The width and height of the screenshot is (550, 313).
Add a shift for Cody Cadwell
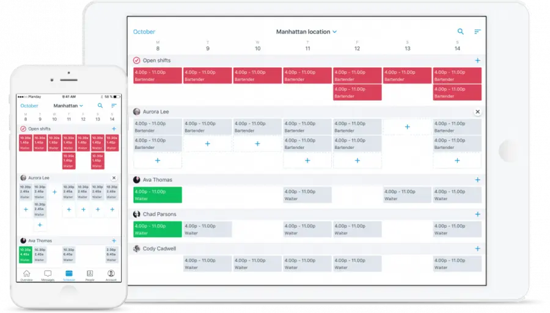click(477, 248)
